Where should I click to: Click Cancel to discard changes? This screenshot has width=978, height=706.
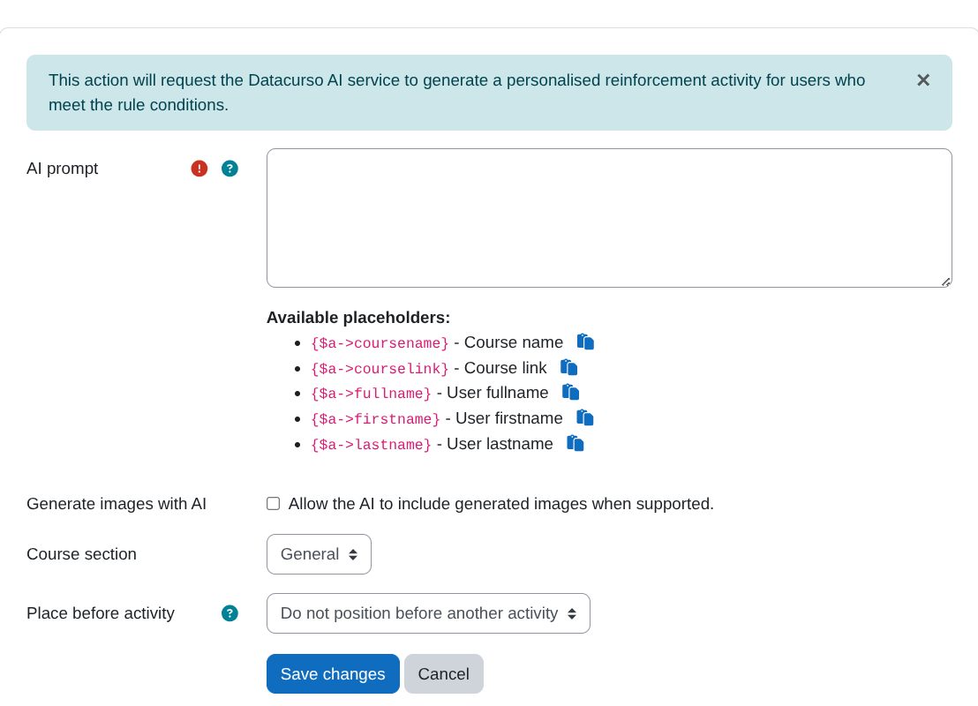coord(443,673)
